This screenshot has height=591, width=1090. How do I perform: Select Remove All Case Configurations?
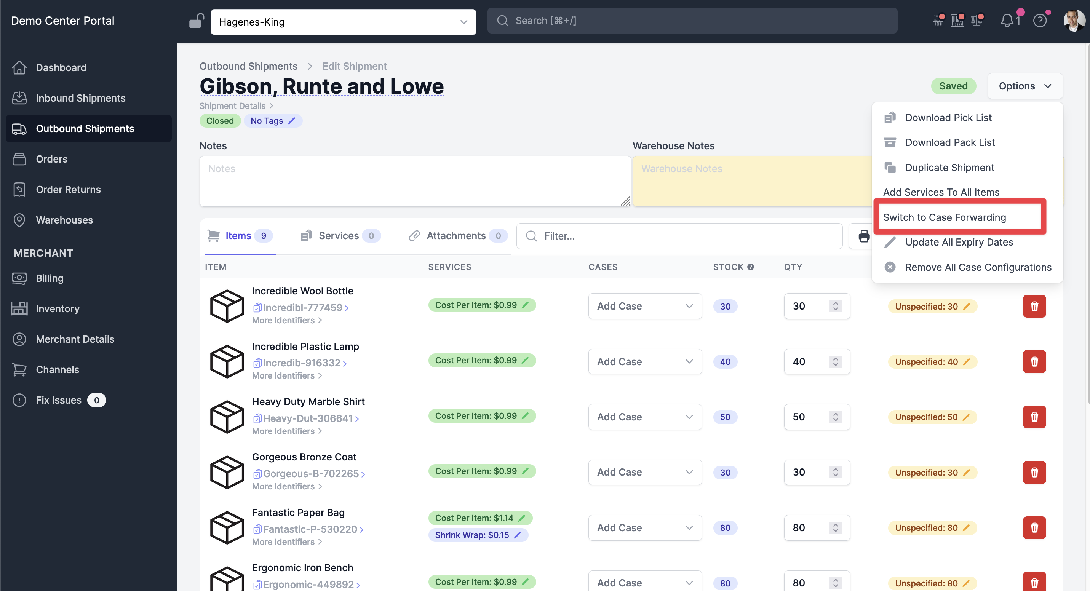pyautogui.click(x=967, y=267)
